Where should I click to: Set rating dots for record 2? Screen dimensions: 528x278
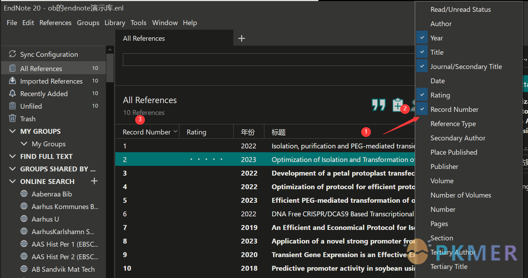coord(206,160)
